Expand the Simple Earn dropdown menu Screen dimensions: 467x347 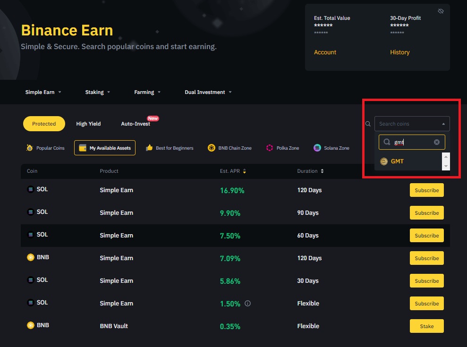pos(43,93)
